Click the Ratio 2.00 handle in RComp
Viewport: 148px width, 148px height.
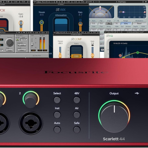point(76,56)
